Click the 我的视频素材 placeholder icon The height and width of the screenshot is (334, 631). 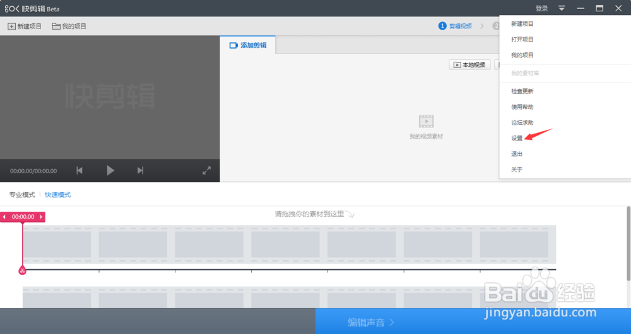click(426, 121)
